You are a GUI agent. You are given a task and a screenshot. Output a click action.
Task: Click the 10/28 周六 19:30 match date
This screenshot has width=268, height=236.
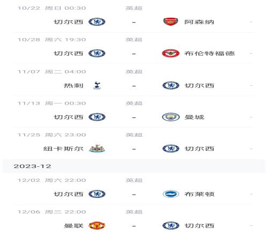point(52,40)
